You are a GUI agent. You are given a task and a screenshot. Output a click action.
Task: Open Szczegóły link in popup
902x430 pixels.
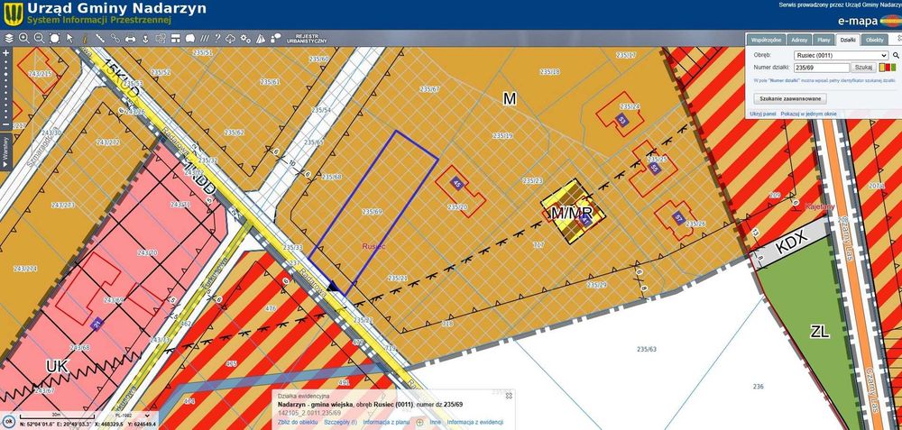point(341,423)
